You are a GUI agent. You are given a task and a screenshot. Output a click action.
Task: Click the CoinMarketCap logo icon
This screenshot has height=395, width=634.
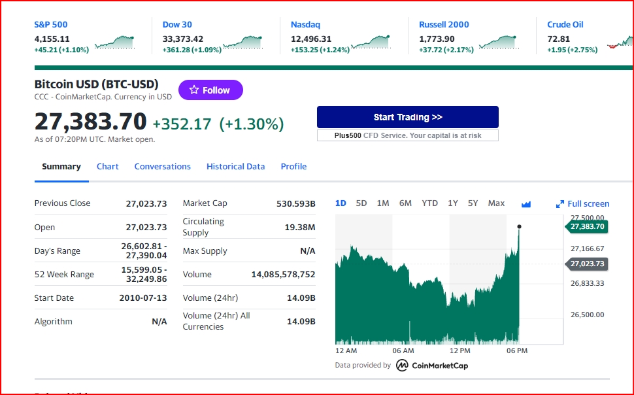pyautogui.click(x=402, y=366)
